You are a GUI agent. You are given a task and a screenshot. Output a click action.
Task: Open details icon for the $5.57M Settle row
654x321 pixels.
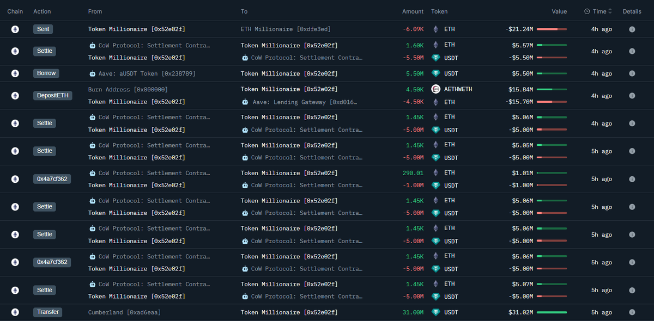632,51
